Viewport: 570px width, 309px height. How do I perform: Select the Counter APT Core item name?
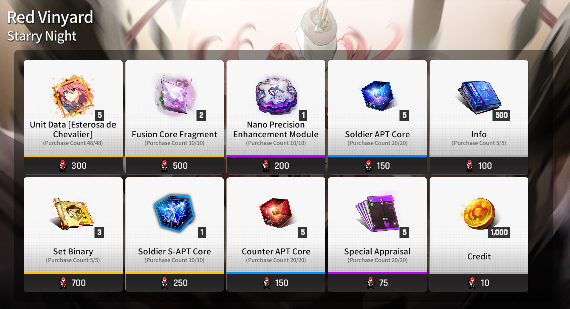point(276,251)
